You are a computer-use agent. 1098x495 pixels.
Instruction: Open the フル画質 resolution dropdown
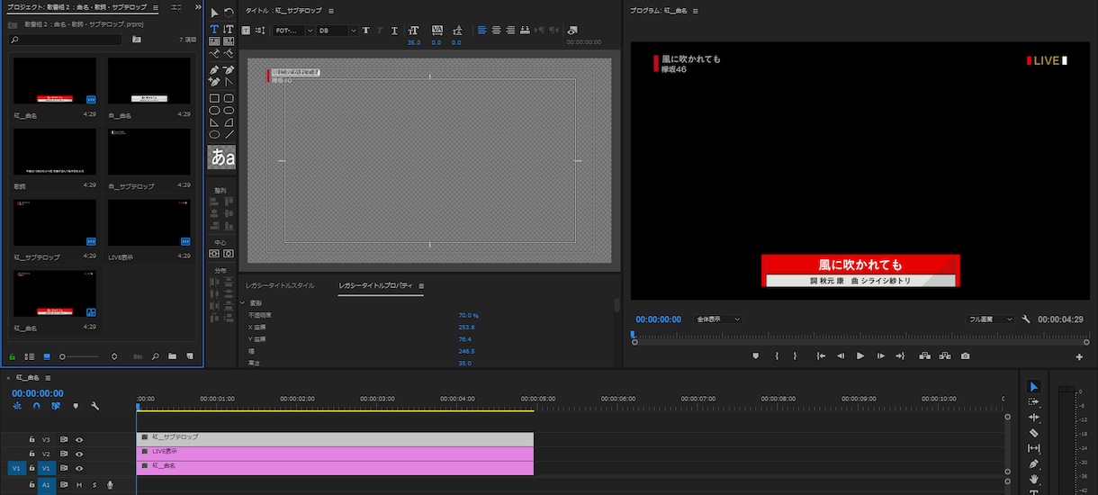(991, 319)
